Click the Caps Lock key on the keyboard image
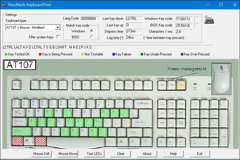Viewport: 240px width, 160px height. click(x=20, y=122)
